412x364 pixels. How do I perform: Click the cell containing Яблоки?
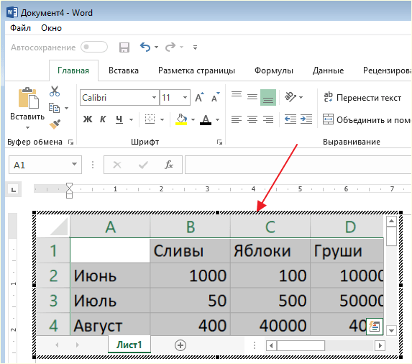[x=270, y=250]
